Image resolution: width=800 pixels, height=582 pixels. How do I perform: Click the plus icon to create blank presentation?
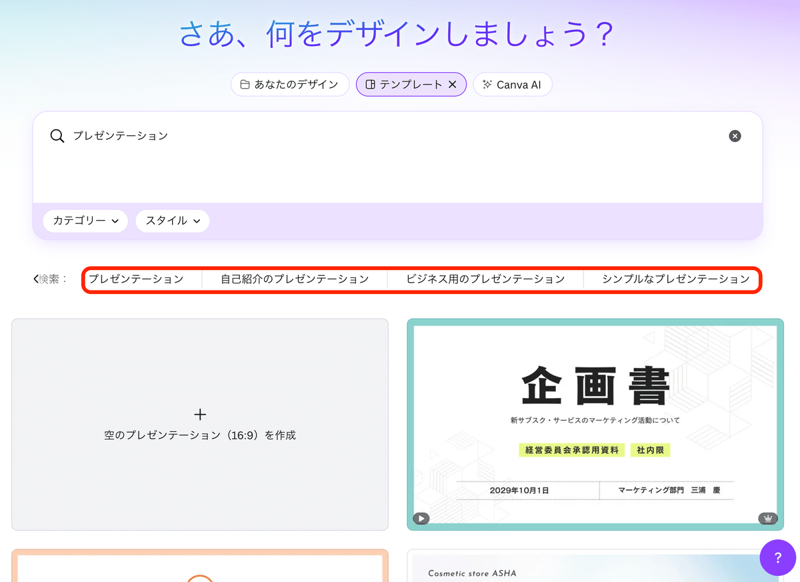coord(199,414)
